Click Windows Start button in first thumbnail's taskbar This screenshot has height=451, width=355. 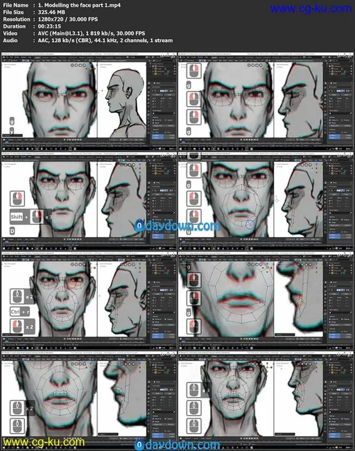(x=3, y=149)
